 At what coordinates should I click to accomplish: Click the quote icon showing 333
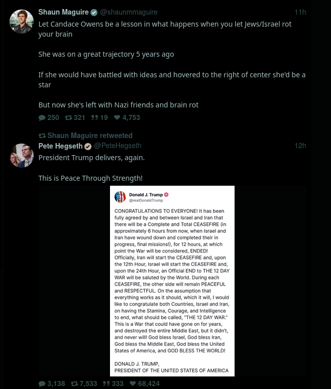click(x=106, y=383)
